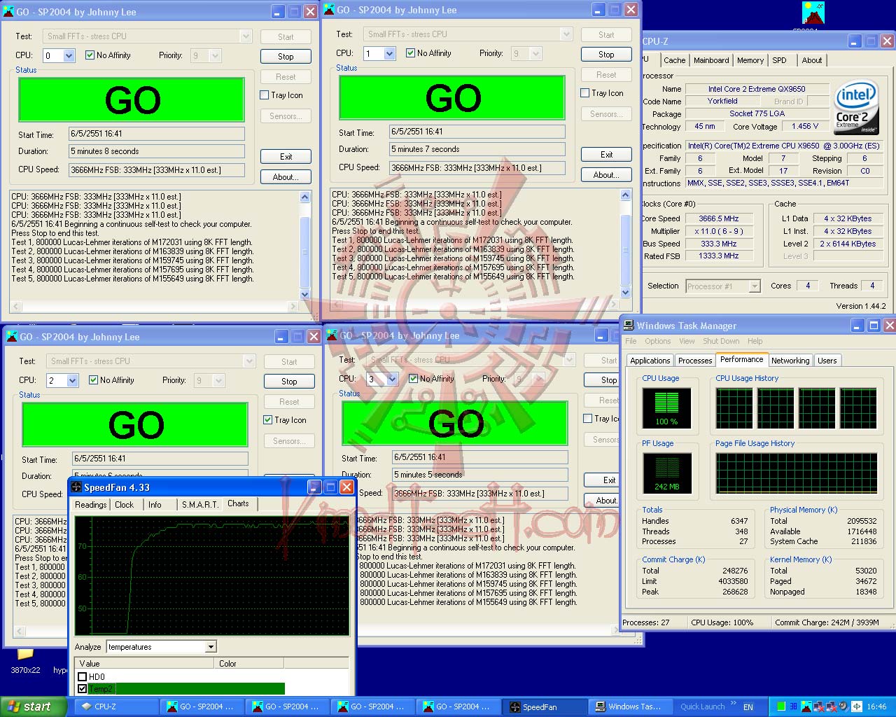Click the EN language indicator on the taskbar

tap(748, 707)
